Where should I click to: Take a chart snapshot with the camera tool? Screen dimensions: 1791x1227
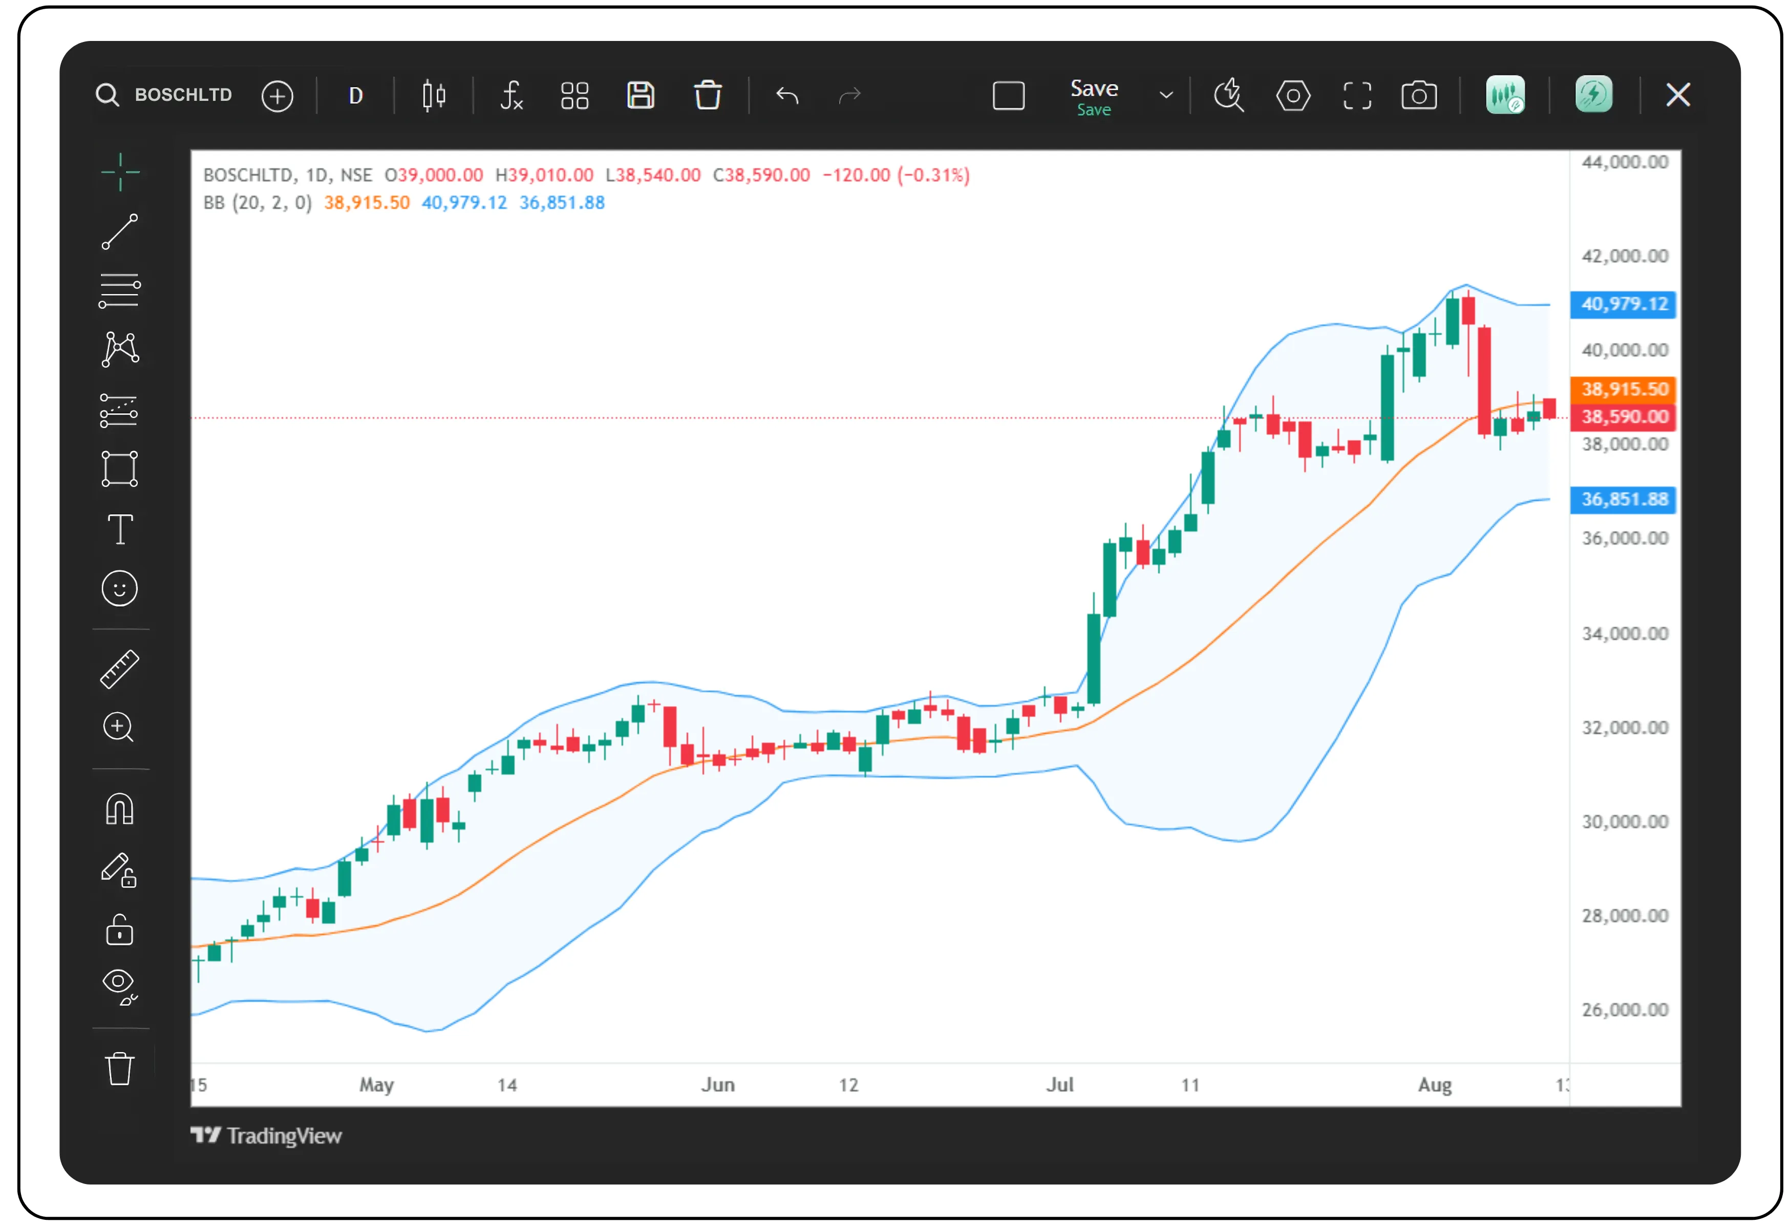point(1420,96)
